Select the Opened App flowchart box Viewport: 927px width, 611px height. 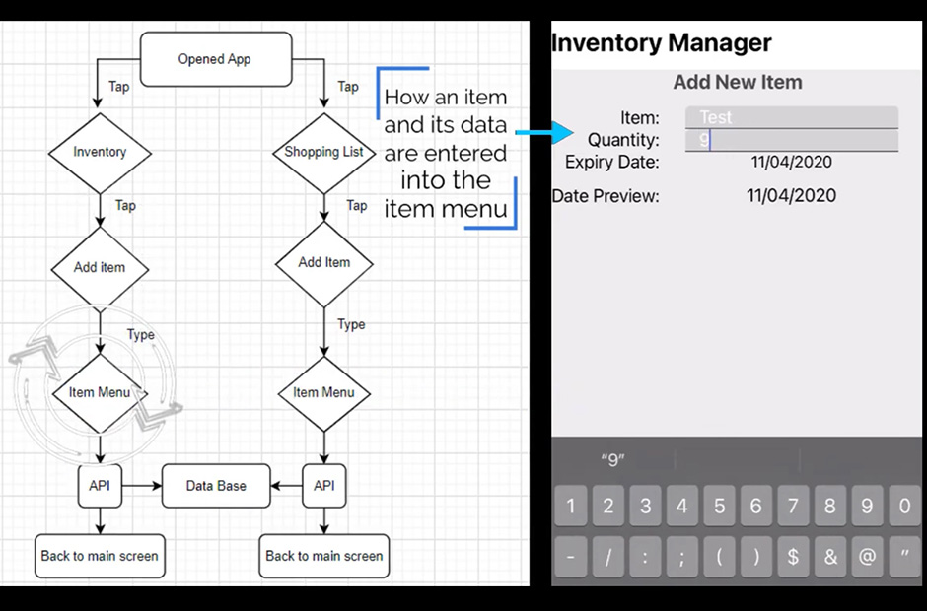pos(215,59)
